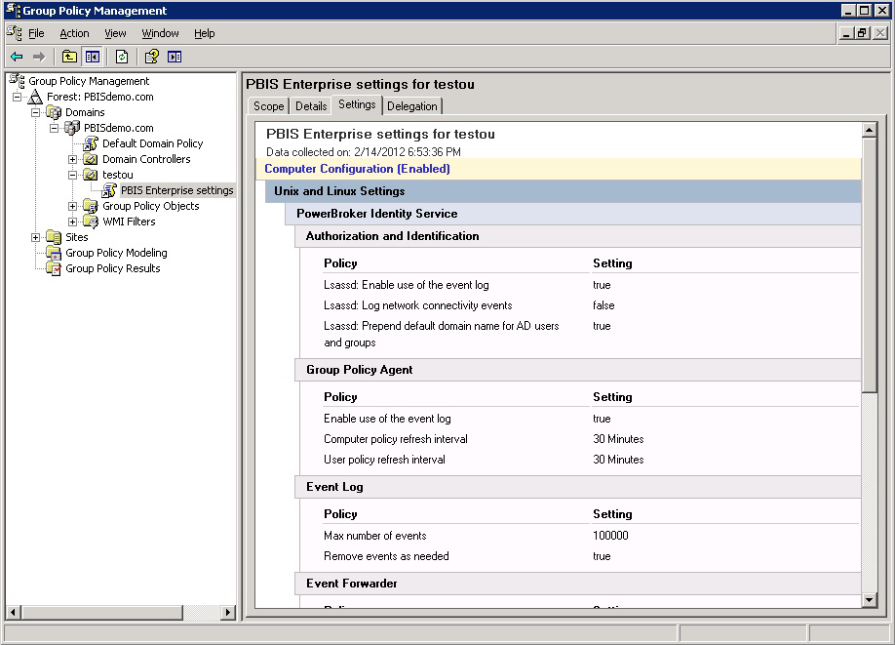This screenshot has height=645, width=895.
Task: Toggle the Show/Hide Action Pane icon
Action: (x=175, y=57)
